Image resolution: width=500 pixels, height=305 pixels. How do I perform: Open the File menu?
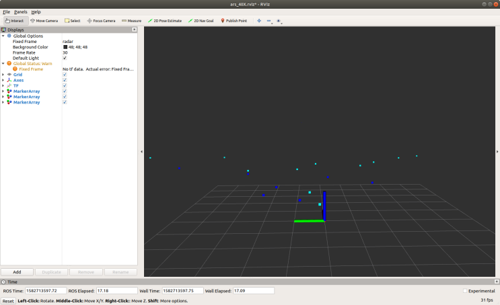coord(6,11)
